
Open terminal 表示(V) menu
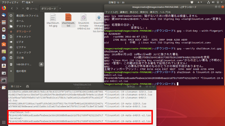click(x=134, y=12)
